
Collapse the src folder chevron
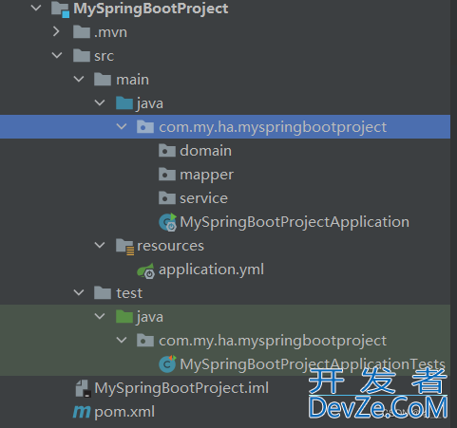[x=57, y=55]
